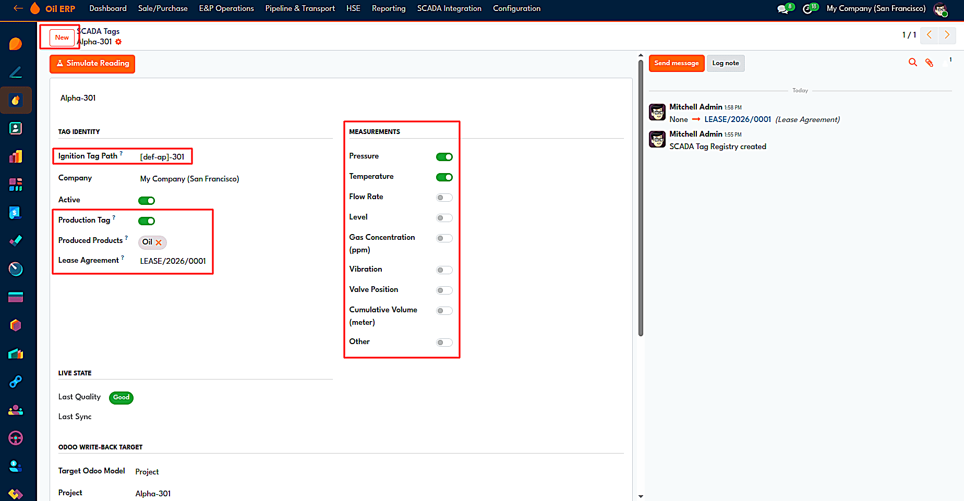Open the gear settings icon next to Alpha-301
This screenshot has width=964, height=501.
pyautogui.click(x=118, y=42)
